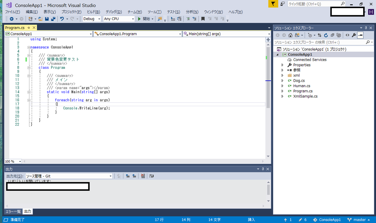
Task: Toggle auto hide pin on Solution Explorer
Action: (366, 28)
